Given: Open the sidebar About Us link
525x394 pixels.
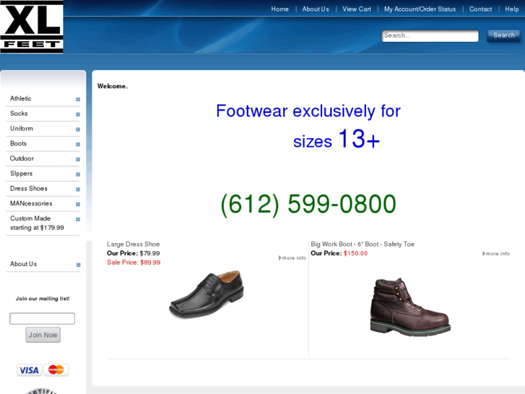Looking at the screenshot, I should coord(23,264).
